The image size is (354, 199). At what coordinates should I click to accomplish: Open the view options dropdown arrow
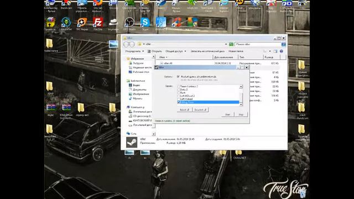tap(270, 51)
